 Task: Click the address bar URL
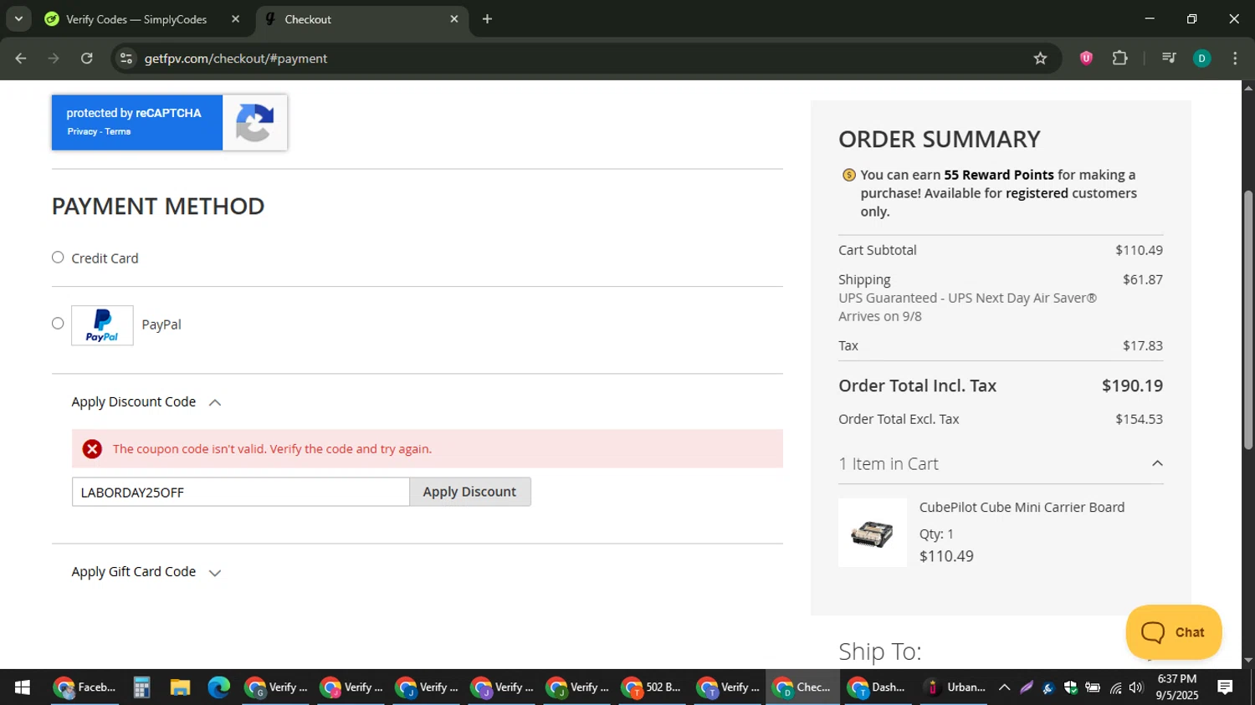236,59
